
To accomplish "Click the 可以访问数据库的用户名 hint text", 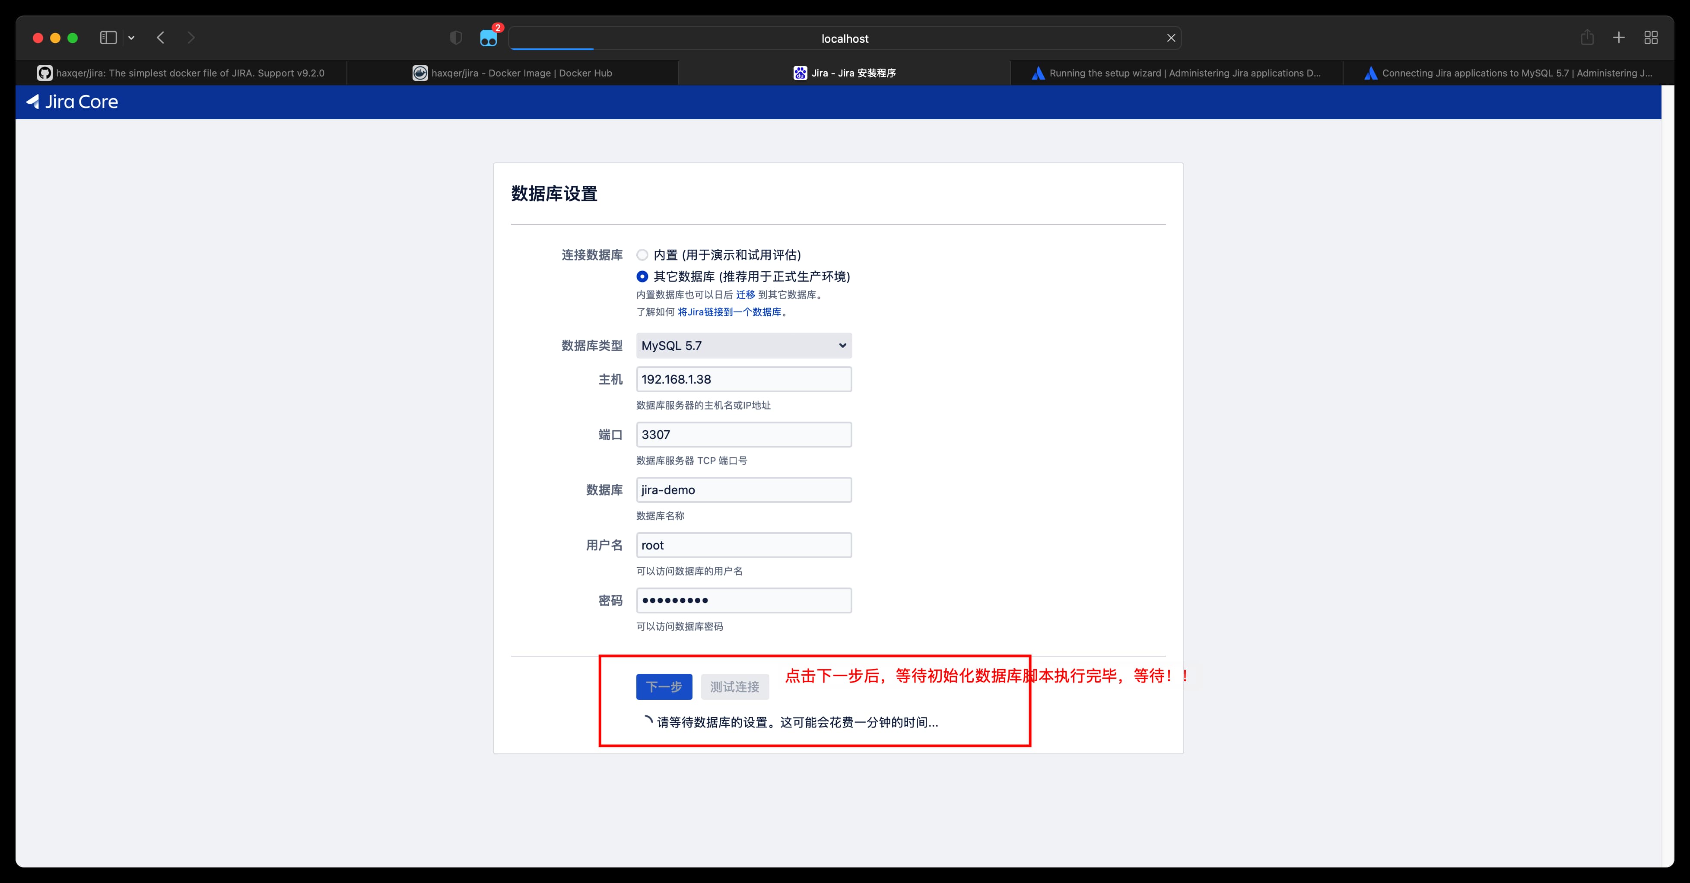I will tap(689, 572).
